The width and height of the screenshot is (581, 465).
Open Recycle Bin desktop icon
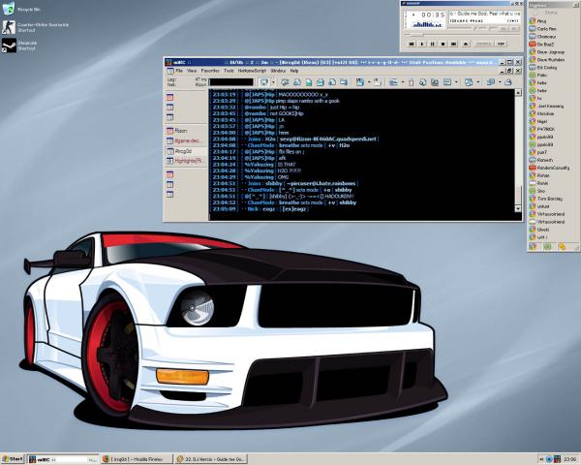pos(8,9)
